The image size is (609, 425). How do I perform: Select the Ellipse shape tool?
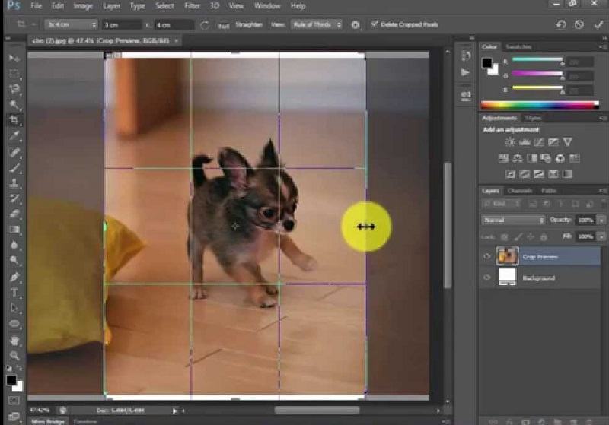click(x=14, y=324)
